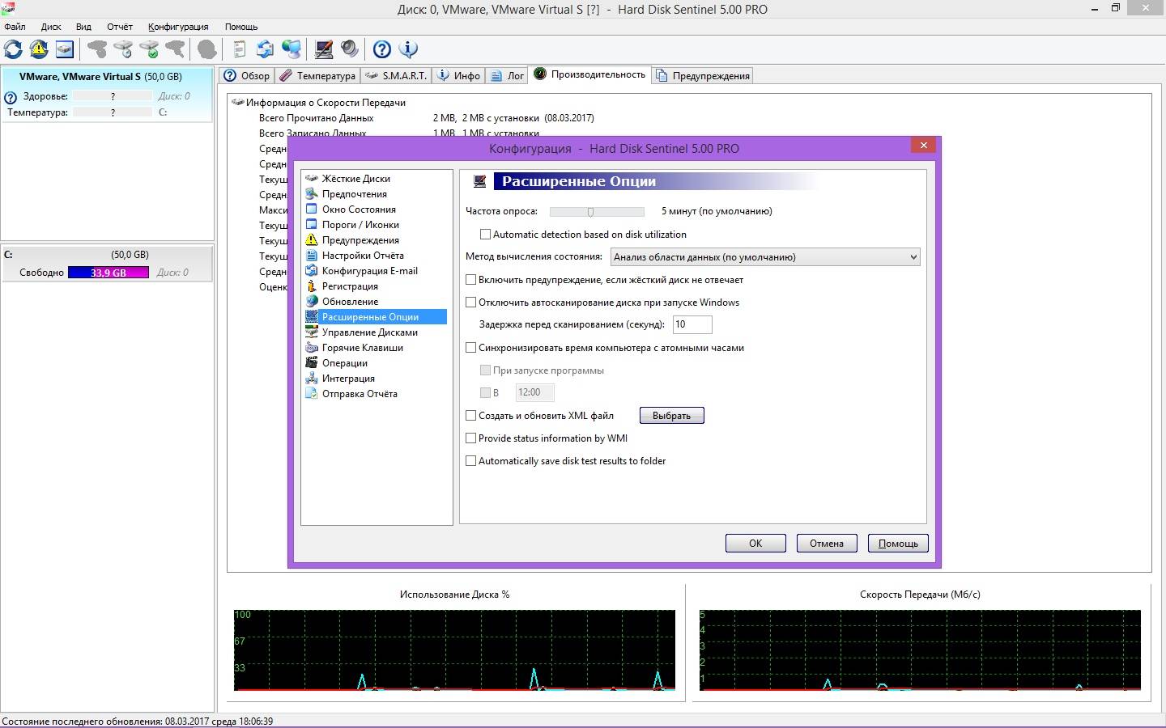Click the Выбрать button

coord(672,416)
